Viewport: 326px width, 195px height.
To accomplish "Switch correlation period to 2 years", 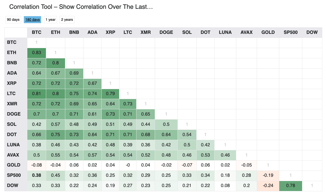I will [x=67, y=20].
